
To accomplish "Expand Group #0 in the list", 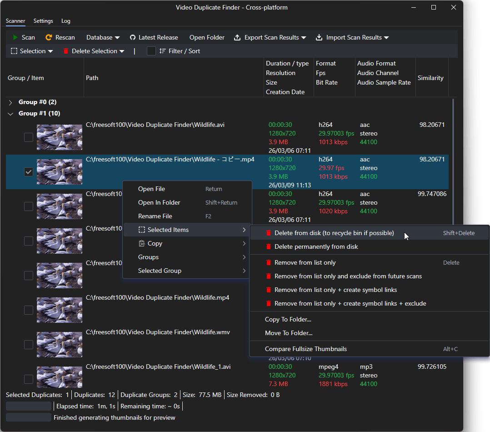I will 11,103.
